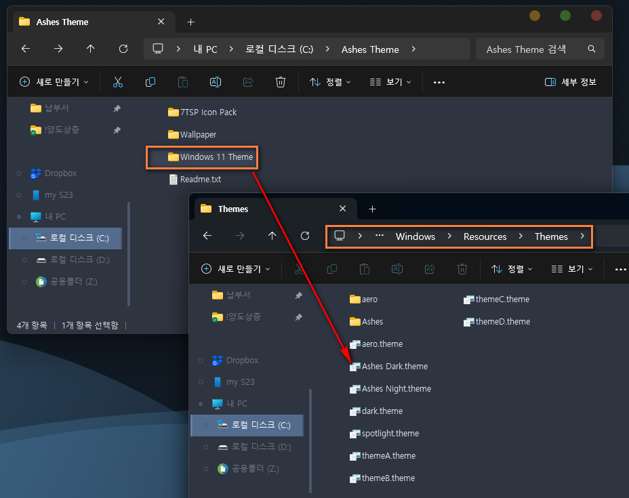Go up one level in Themes window
The height and width of the screenshot is (498, 629).
(x=272, y=236)
